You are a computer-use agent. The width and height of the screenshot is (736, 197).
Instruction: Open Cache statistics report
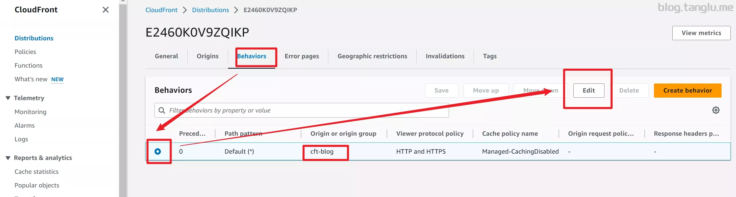[36, 172]
